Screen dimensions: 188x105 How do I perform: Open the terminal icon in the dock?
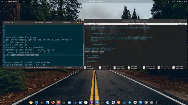pos(42,102)
